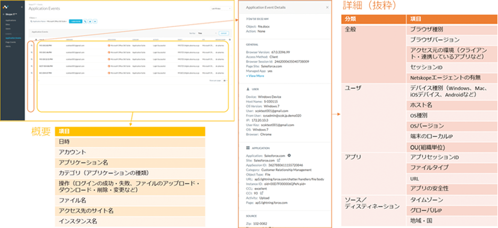This screenshot has height=228, width=498.
Task: Open the date range dropdown at top right
Action: tap(221, 9)
